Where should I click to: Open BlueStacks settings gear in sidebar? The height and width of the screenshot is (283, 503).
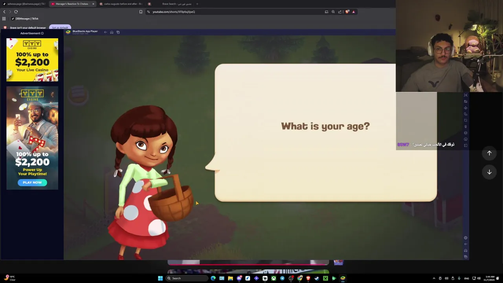466,238
